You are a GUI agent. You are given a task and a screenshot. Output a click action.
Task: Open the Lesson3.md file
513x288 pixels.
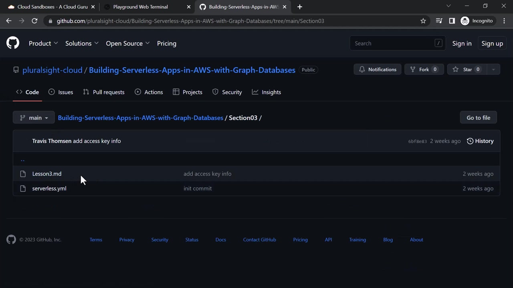(x=47, y=174)
